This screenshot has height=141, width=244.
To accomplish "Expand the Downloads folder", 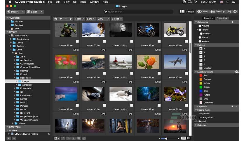I will point(15,88).
